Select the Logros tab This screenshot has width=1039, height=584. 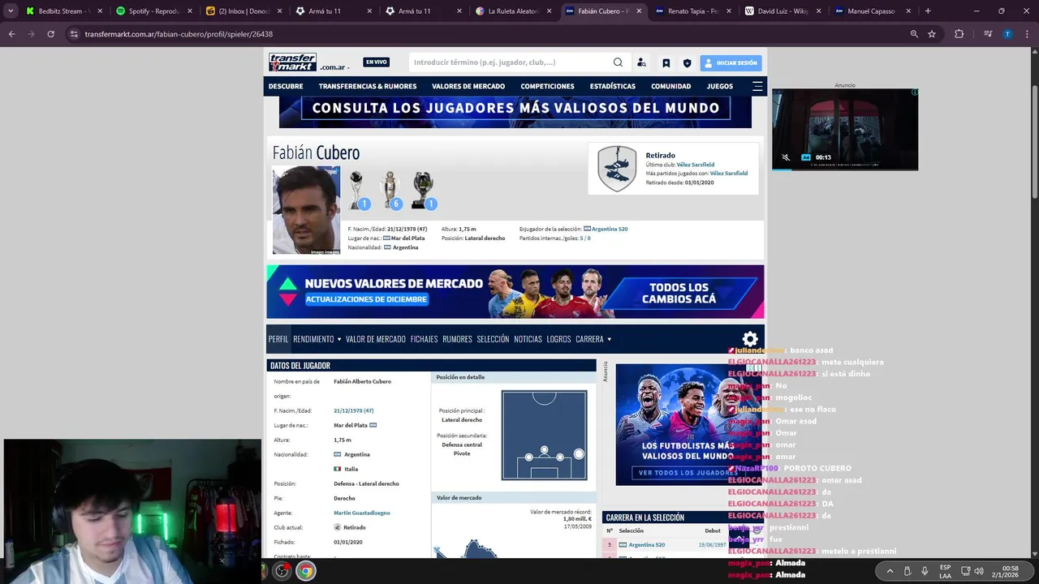558,339
